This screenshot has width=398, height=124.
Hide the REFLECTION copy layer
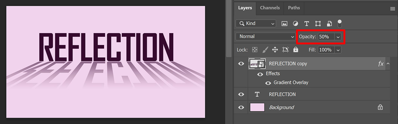[x=241, y=64]
